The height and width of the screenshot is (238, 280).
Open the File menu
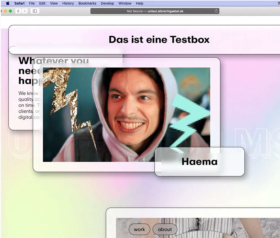click(x=32, y=3)
